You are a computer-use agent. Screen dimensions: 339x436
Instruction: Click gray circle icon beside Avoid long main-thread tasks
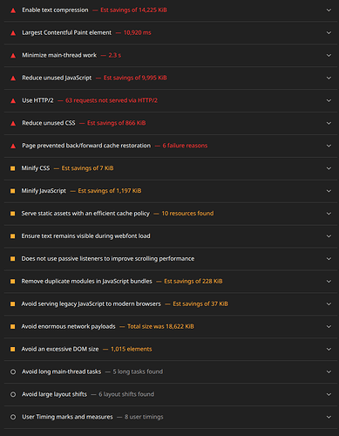tap(13, 371)
